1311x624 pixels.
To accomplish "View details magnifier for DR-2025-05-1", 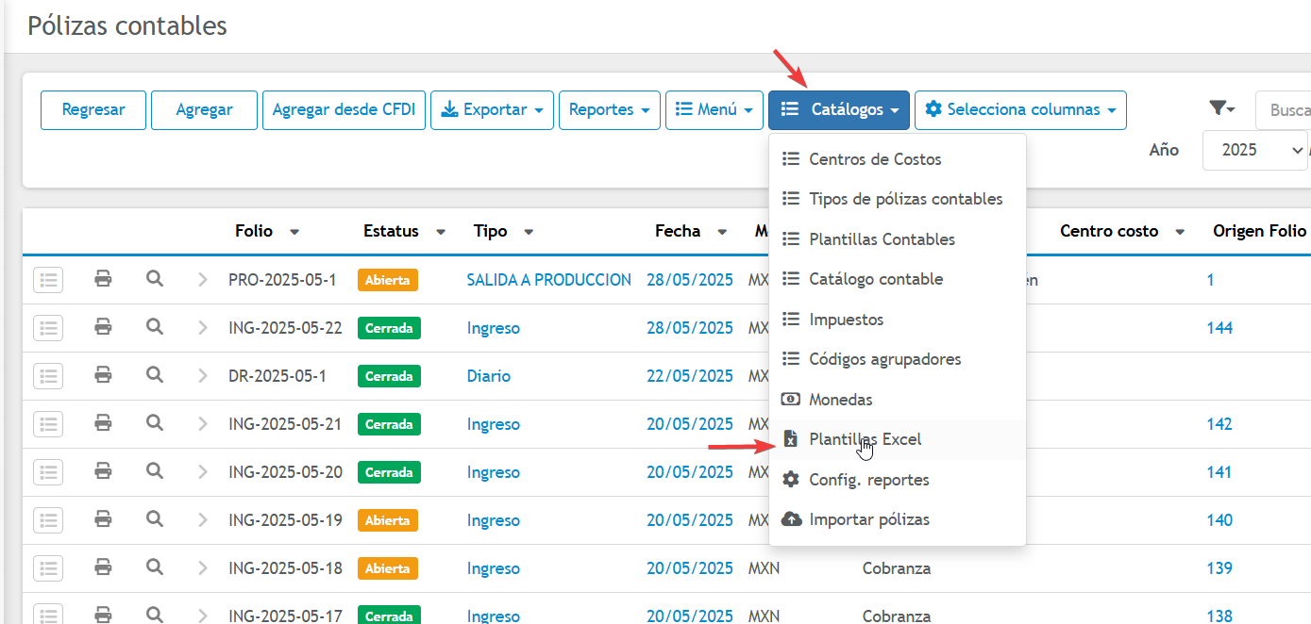I will coord(155,375).
